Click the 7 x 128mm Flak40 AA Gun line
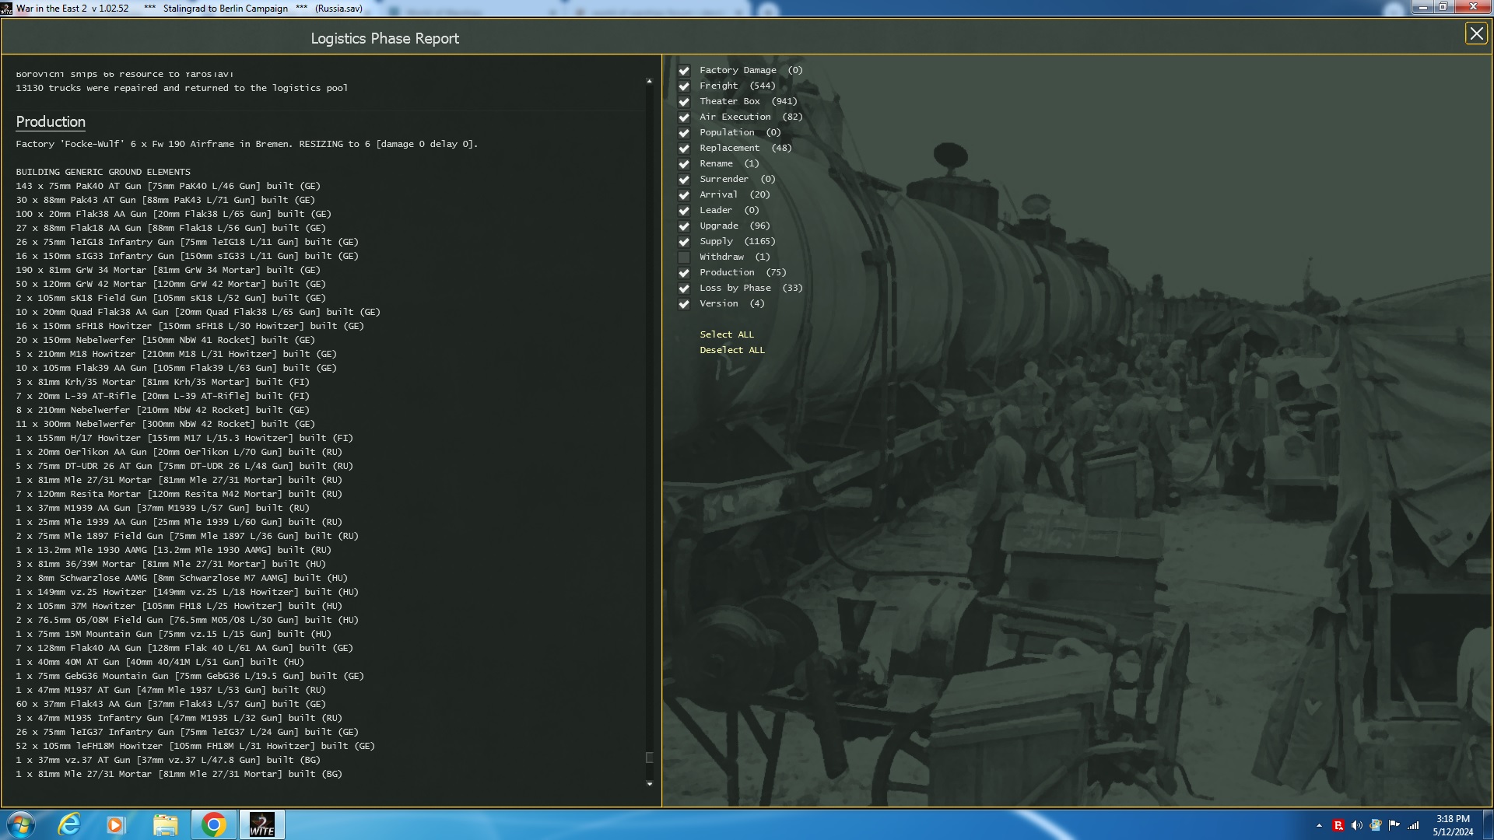Image resolution: width=1494 pixels, height=840 pixels. coord(184,648)
